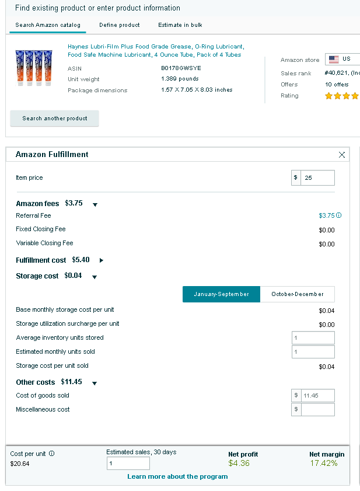Expand the Fulfillment cost breakdown
The image size is (360, 491).
point(101,260)
